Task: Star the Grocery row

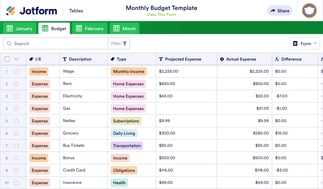Action: (x=17, y=133)
